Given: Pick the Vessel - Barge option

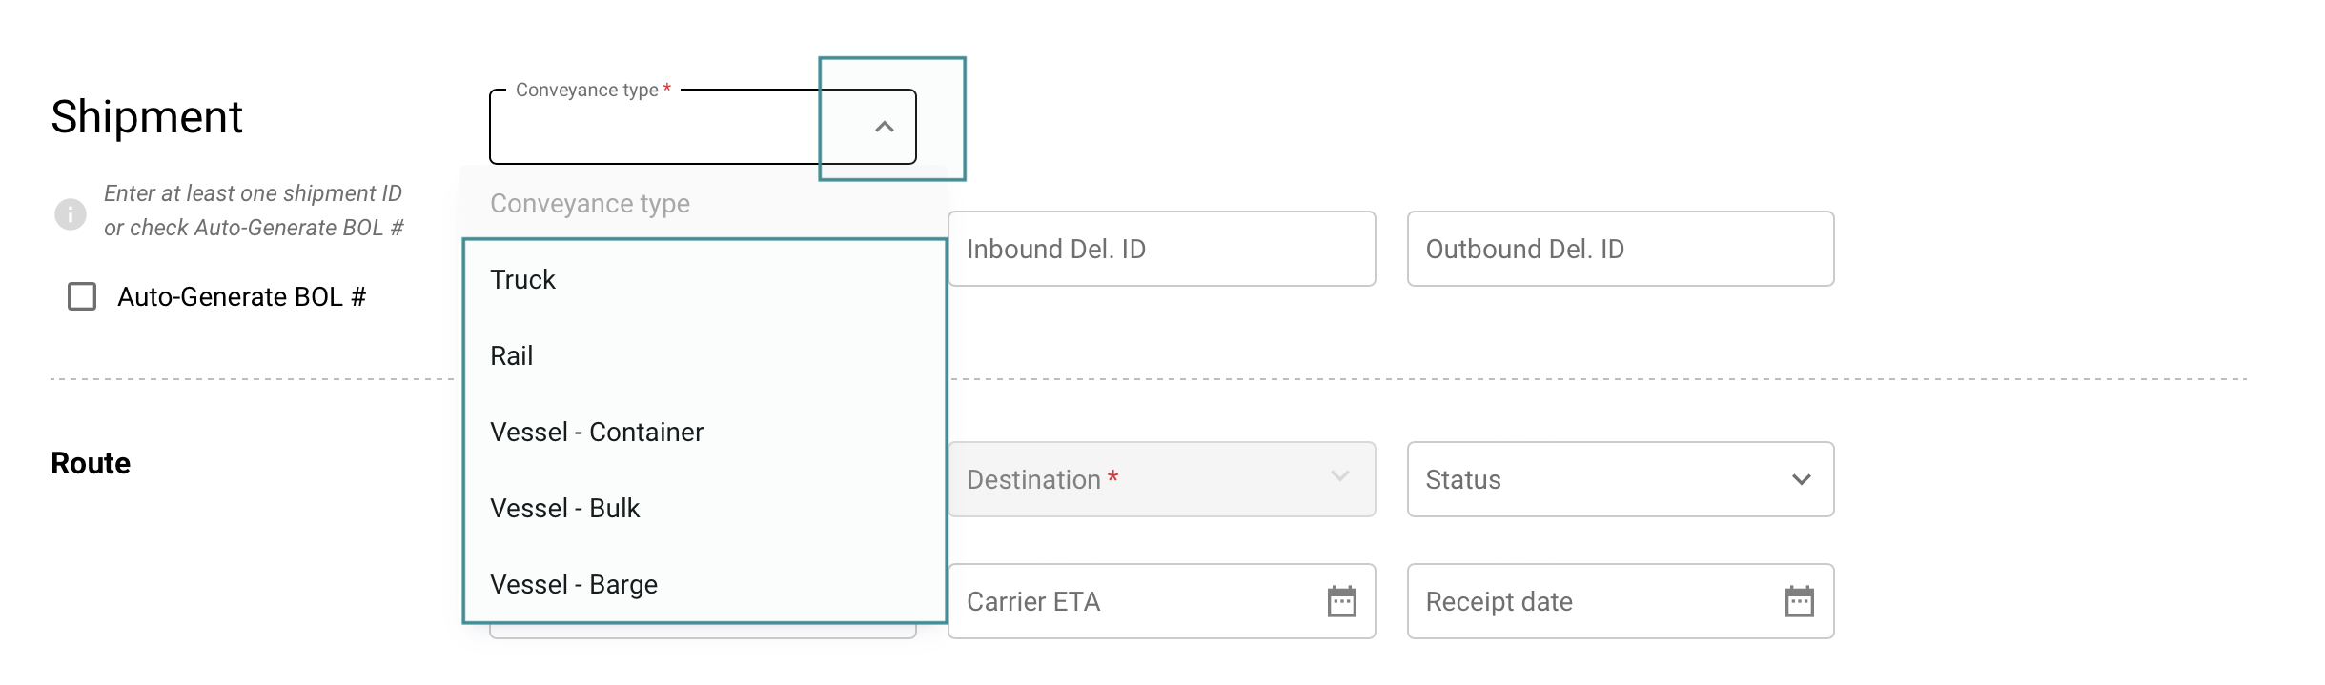Looking at the screenshot, I should coord(574,584).
